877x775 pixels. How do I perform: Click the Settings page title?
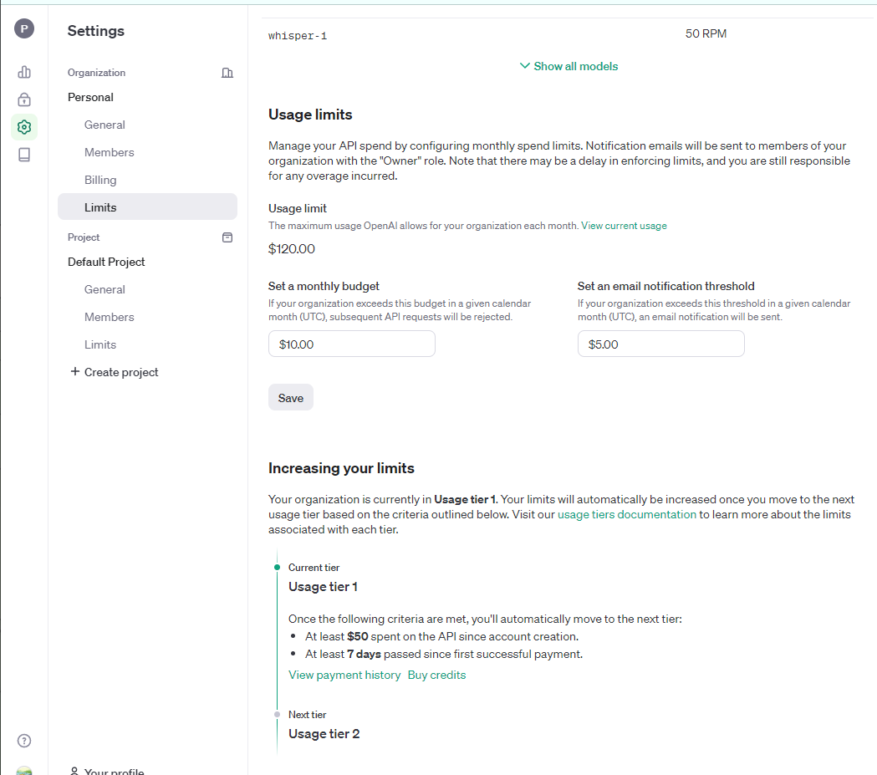[96, 31]
